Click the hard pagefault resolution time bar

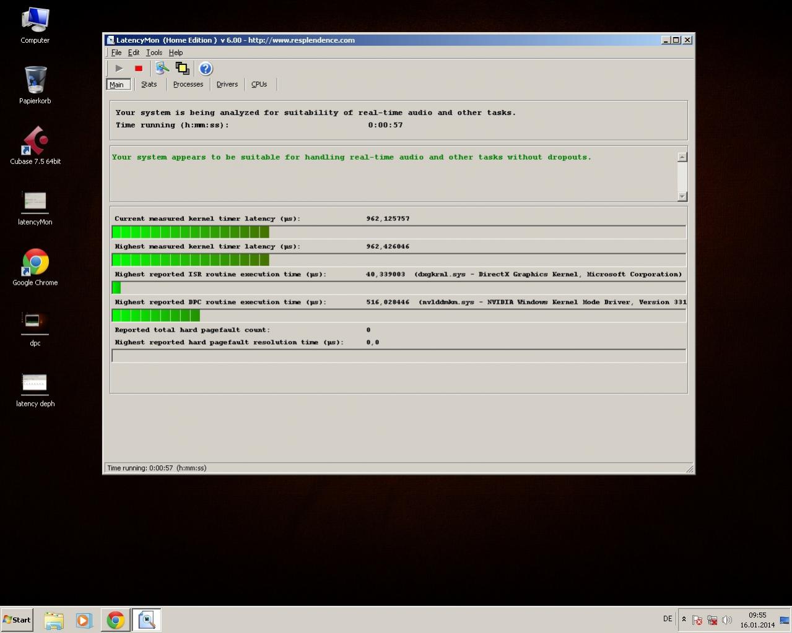(x=399, y=356)
